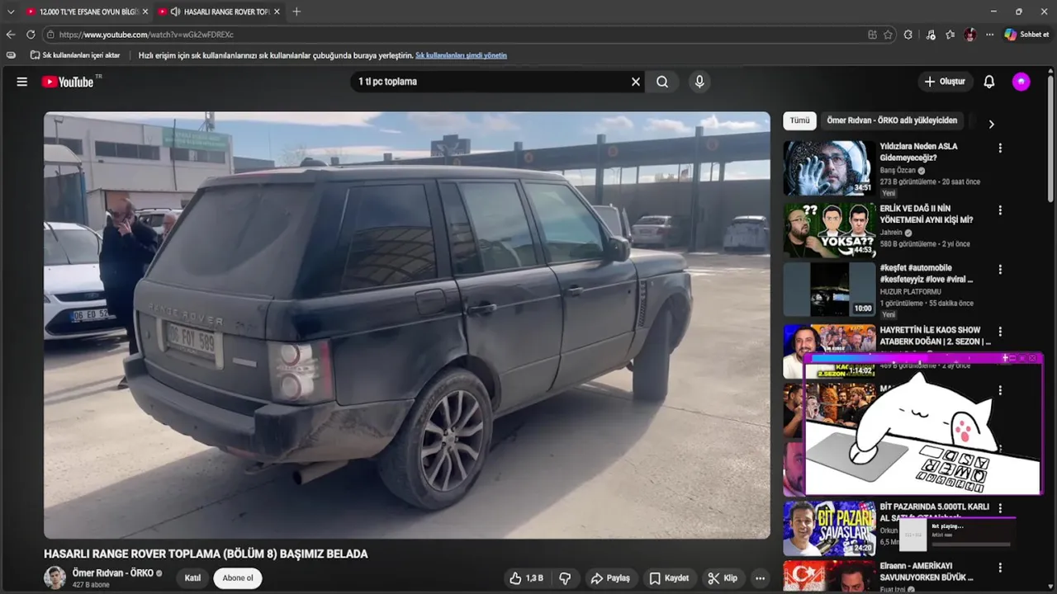Image resolution: width=1057 pixels, height=594 pixels.
Task: Reload the page with the refresh icon
Action: (31, 35)
